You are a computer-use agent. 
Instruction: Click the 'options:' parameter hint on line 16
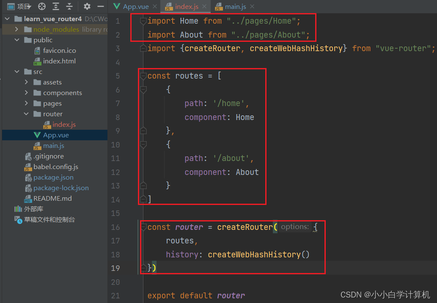coord(295,227)
